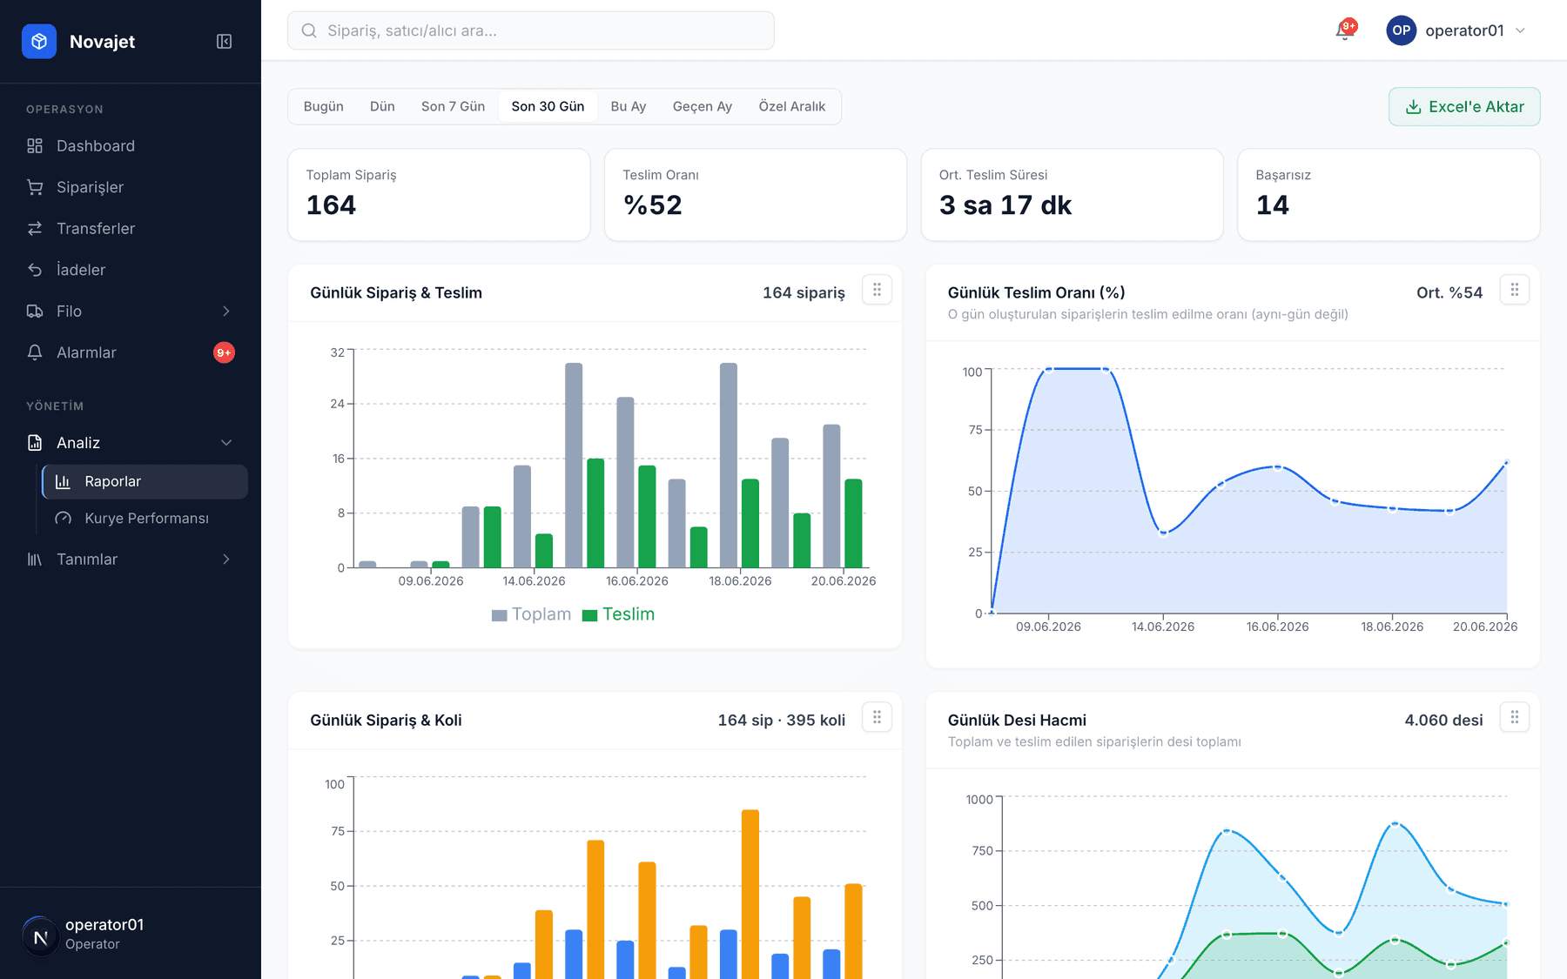1567x979 pixels.
Task: Expand the Tanımlar submenu chevron
Action: coord(226,559)
